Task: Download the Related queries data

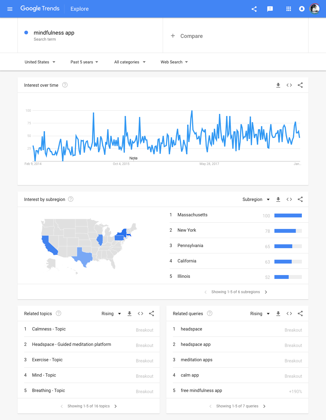Action: tap(278, 313)
